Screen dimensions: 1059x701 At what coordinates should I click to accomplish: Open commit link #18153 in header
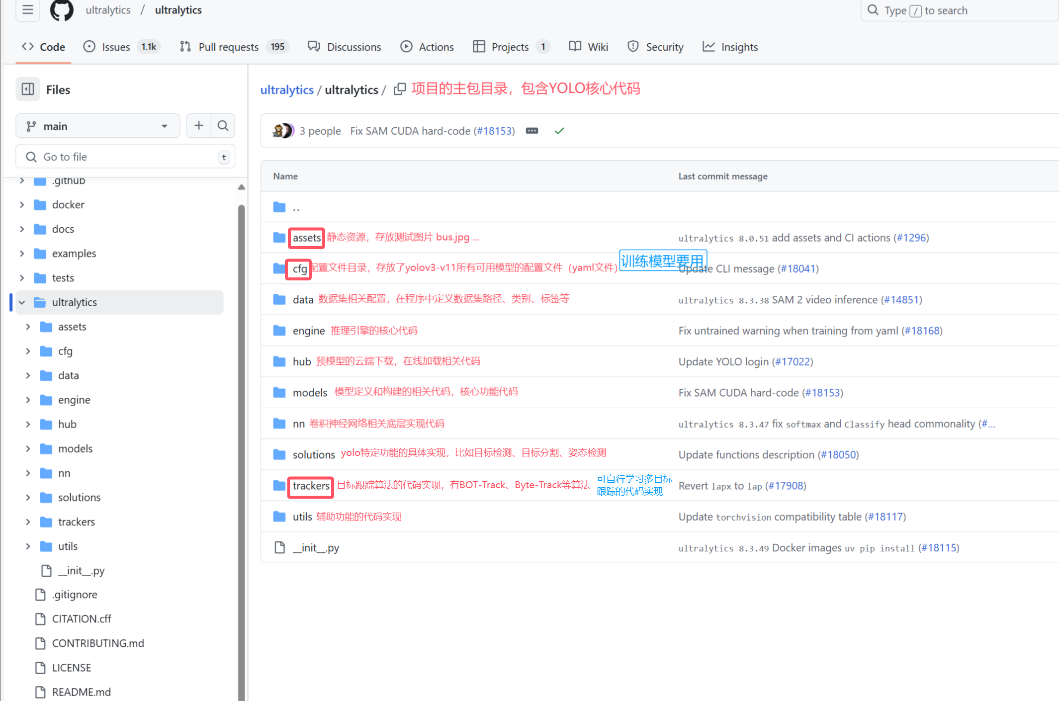point(495,131)
